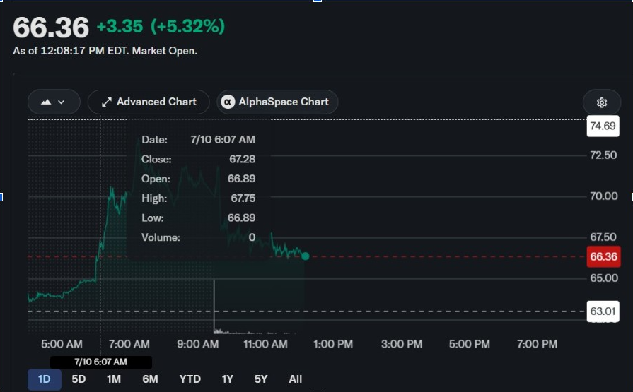
Task: Click the large 66.36 price heading
Action: coord(51,28)
